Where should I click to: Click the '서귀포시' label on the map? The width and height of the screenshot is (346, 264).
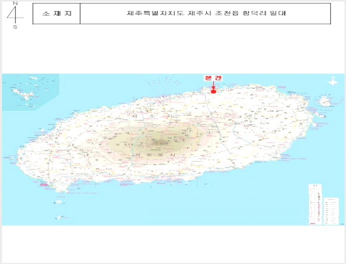pos(155,155)
